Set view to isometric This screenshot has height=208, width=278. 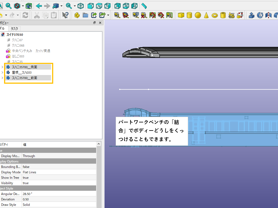click(81, 6)
